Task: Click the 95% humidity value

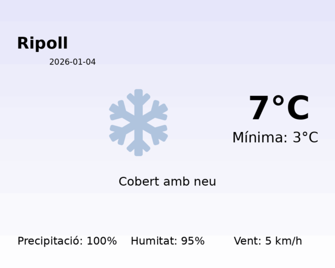Action: [x=193, y=241]
